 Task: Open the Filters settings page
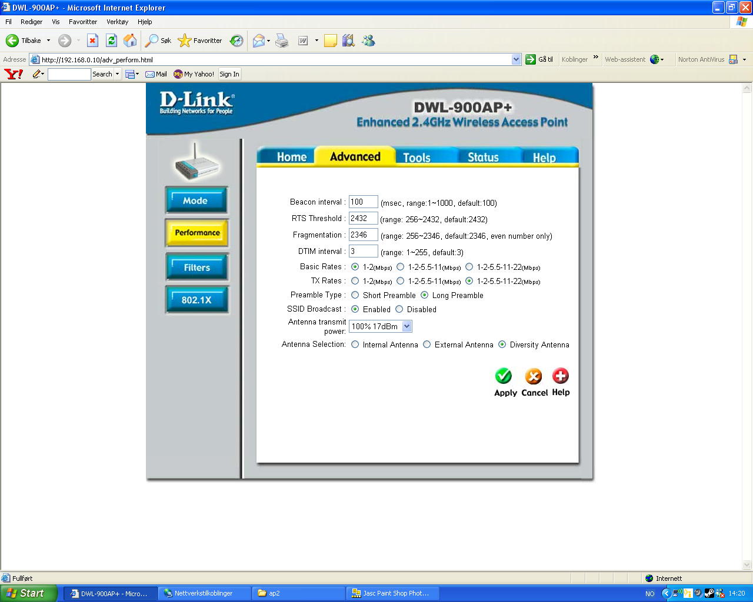[196, 267]
